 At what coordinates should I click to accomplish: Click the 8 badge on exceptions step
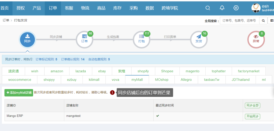click(262, 34)
